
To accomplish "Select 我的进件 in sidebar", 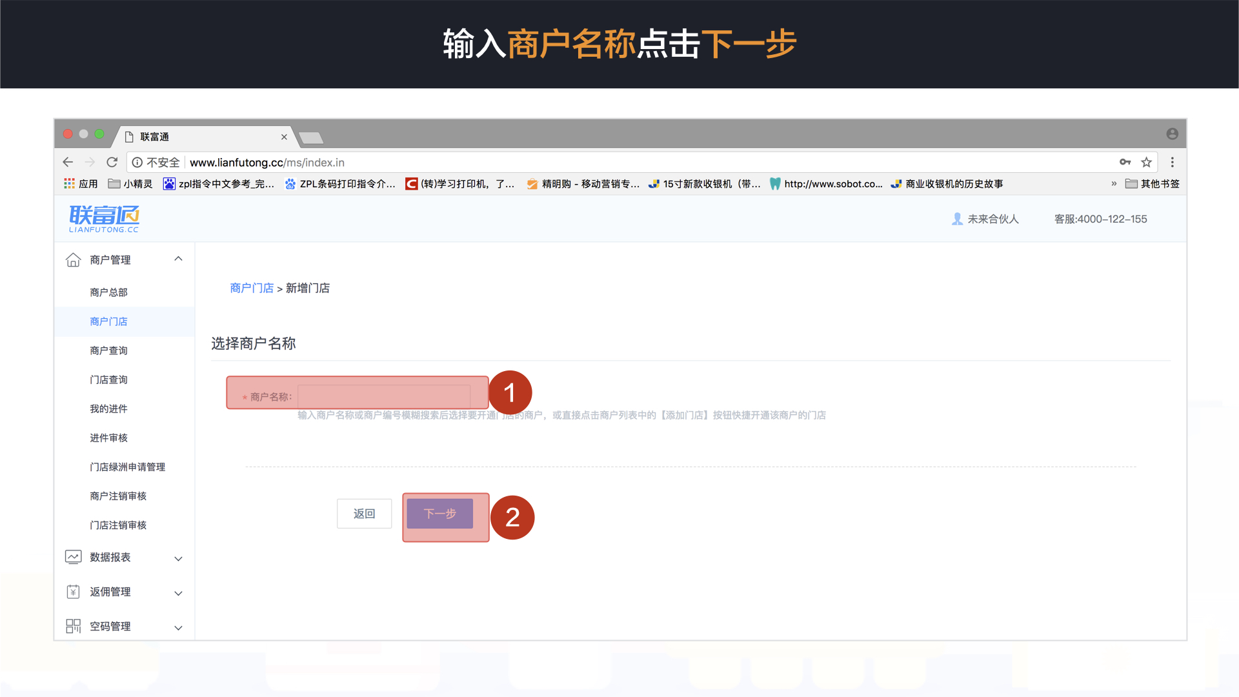I will (x=108, y=409).
